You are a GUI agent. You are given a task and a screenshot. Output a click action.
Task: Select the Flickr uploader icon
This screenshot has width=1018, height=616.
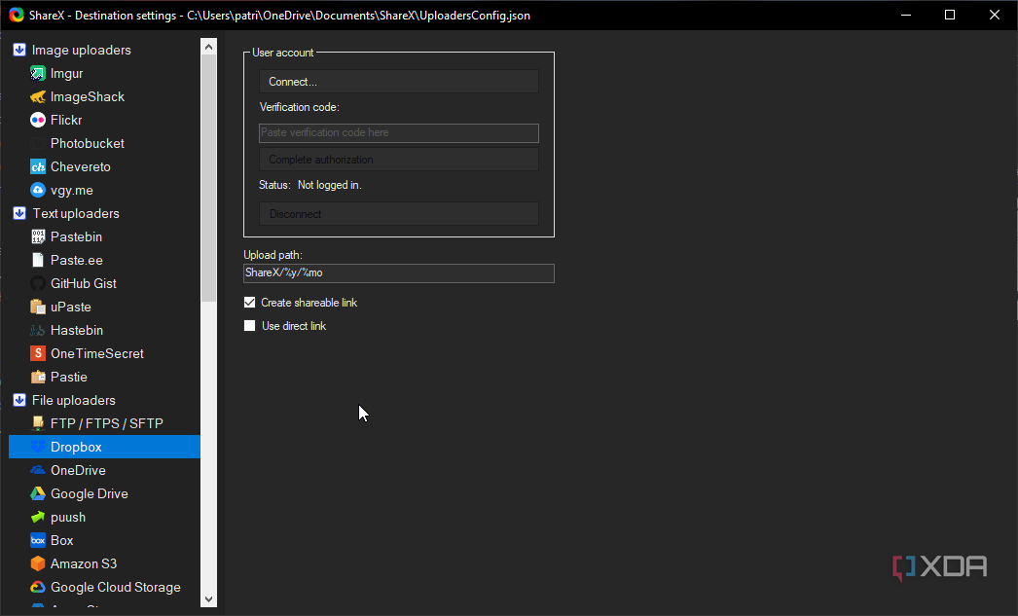38,120
